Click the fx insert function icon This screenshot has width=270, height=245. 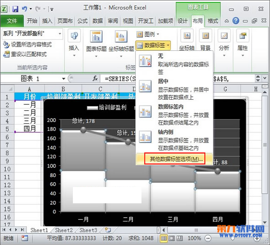coord(95,79)
